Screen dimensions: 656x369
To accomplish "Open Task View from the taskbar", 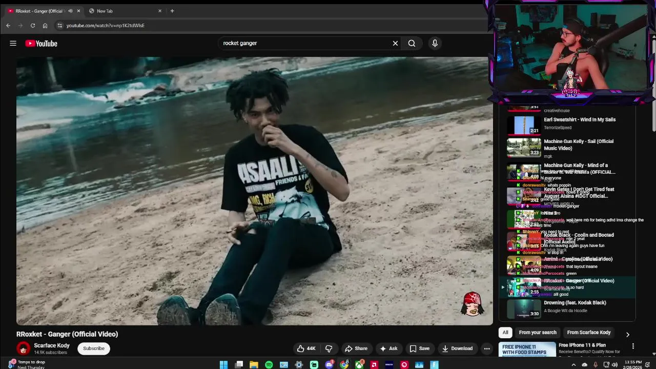I will pyautogui.click(x=239, y=365).
